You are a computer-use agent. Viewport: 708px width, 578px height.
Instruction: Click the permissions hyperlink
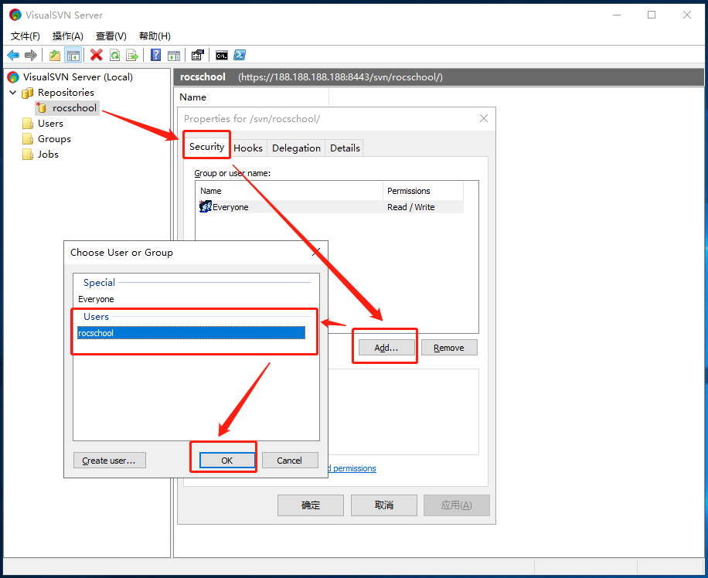(352, 468)
